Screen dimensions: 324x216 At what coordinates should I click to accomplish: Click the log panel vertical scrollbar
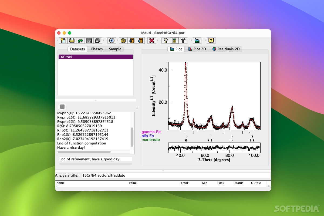coord(132,137)
